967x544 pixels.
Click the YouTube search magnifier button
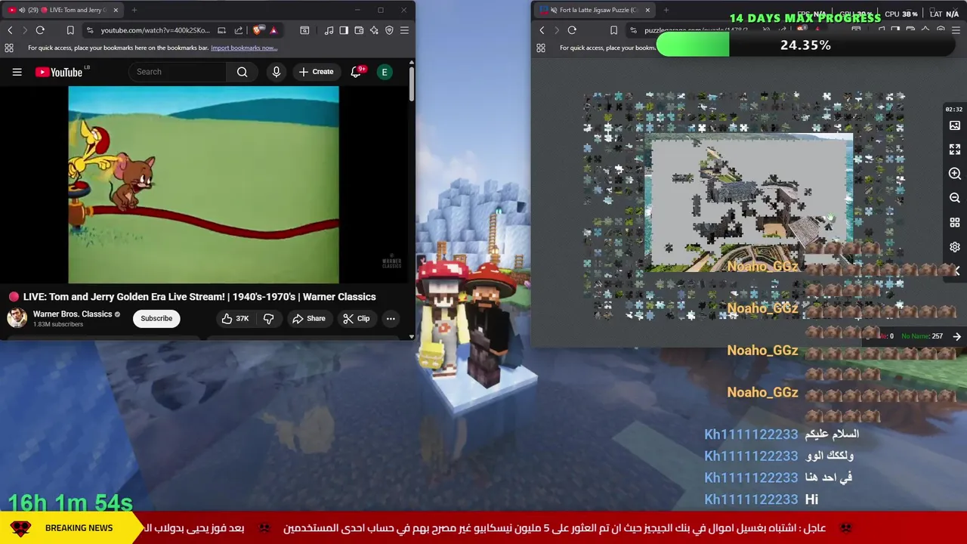pos(242,72)
